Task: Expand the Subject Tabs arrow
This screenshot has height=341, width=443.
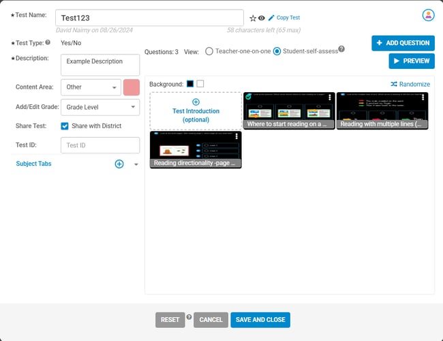Action: point(136,164)
